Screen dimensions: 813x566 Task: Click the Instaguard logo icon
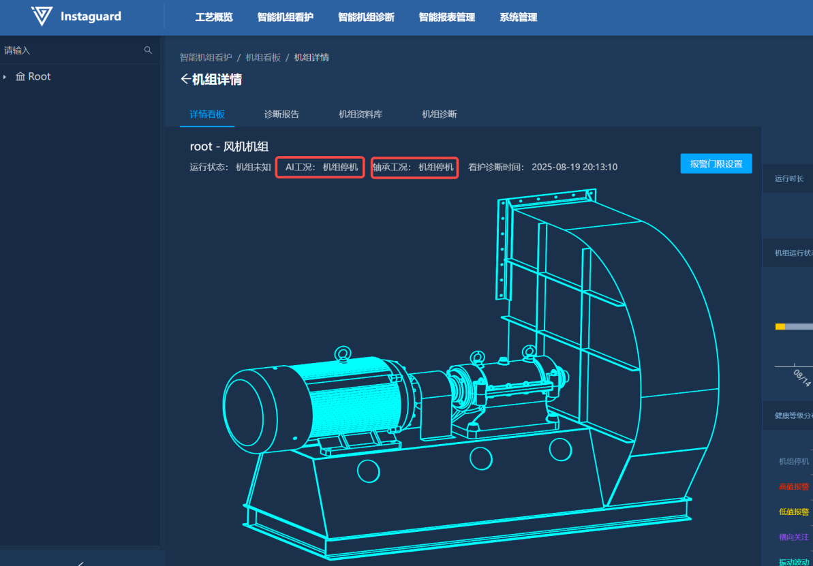42,16
